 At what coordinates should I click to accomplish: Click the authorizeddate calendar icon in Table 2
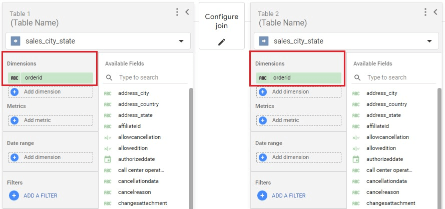coord(356,159)
